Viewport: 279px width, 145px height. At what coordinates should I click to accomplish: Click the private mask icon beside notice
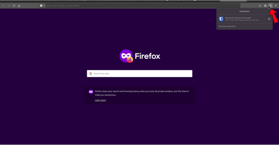[x=91, y=92]
